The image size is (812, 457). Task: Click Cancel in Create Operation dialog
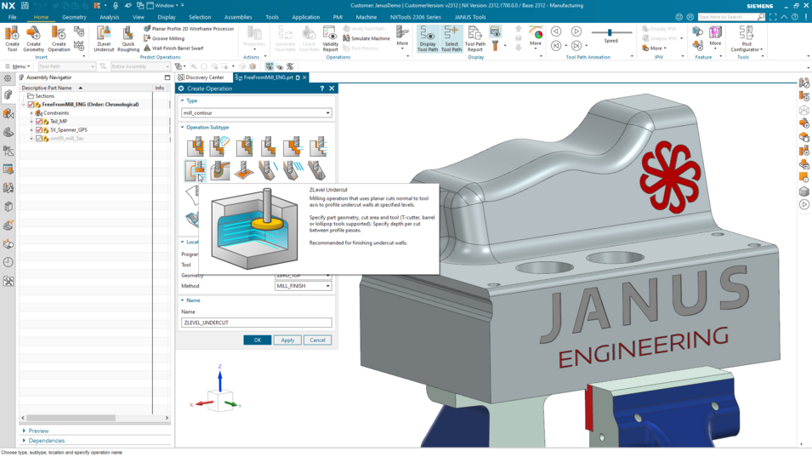pos(317,340)
